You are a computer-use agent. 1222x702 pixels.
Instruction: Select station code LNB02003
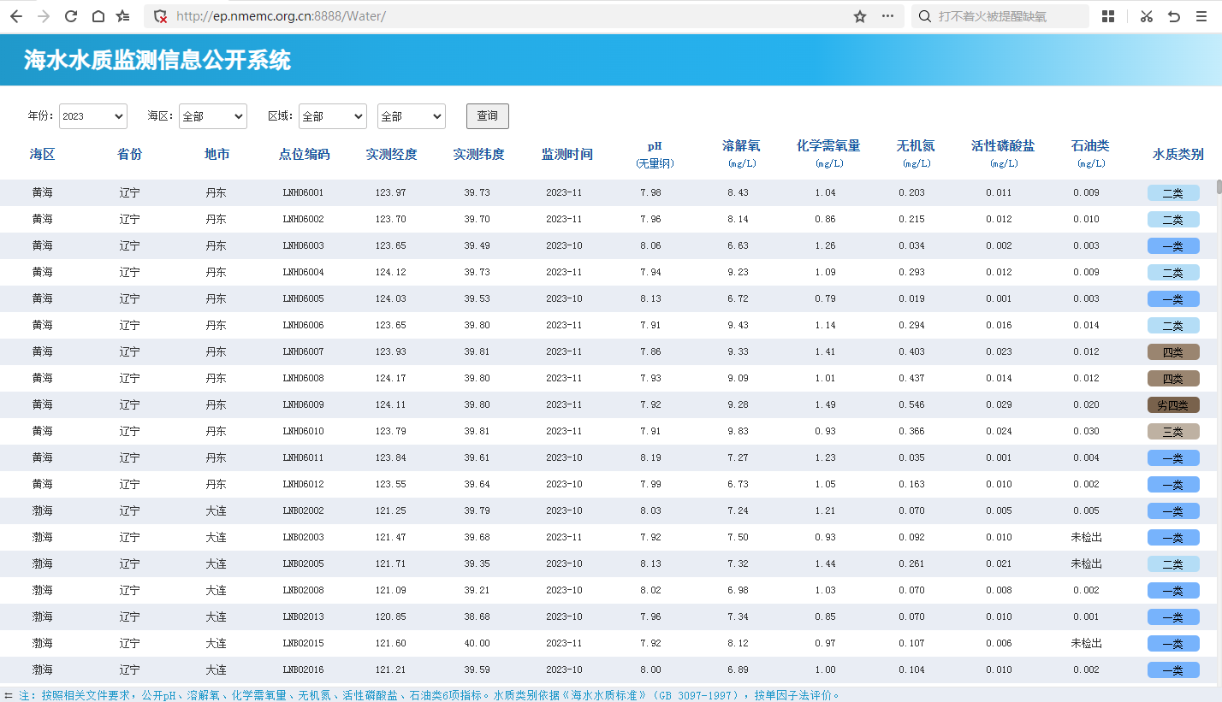click(x=304, y=537)
